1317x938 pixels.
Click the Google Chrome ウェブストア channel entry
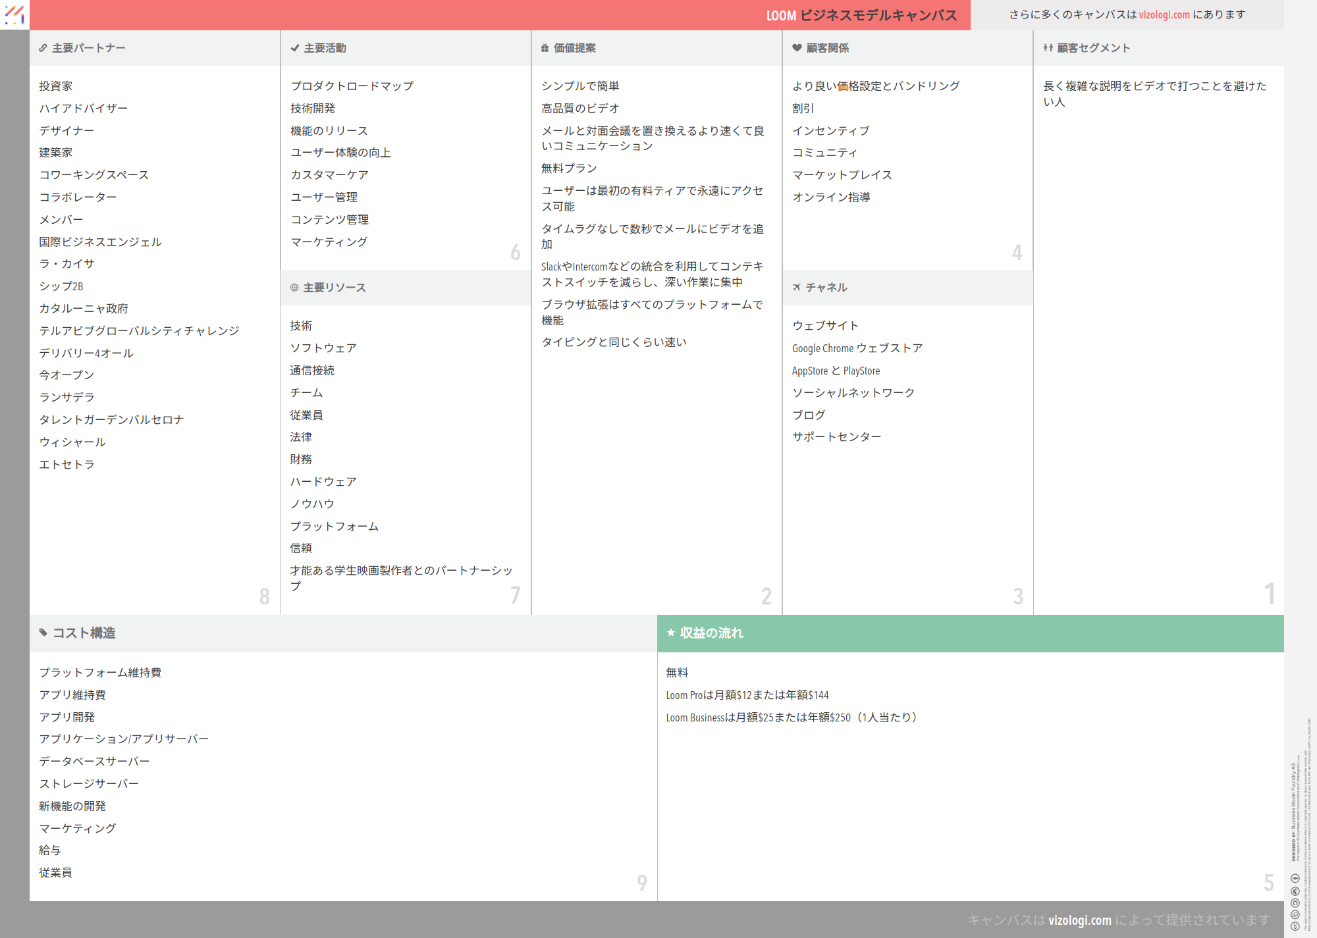click(x=857, y=348)
